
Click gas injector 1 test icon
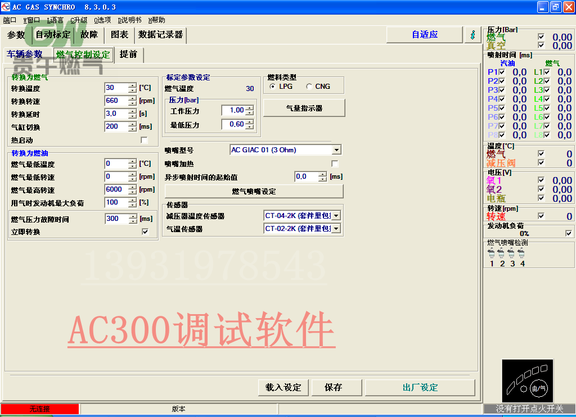coord(491,253)
